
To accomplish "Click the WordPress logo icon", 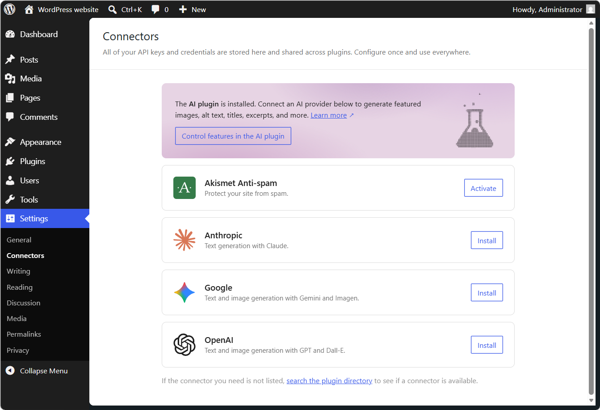I will (9, 9).
